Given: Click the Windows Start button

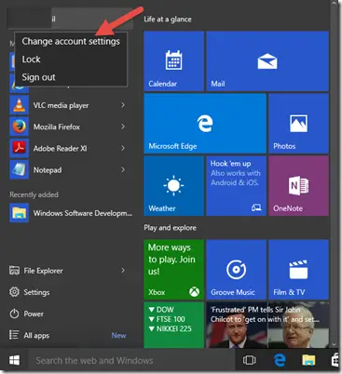Looking at the screenshot, I should [x=14, y=360].
